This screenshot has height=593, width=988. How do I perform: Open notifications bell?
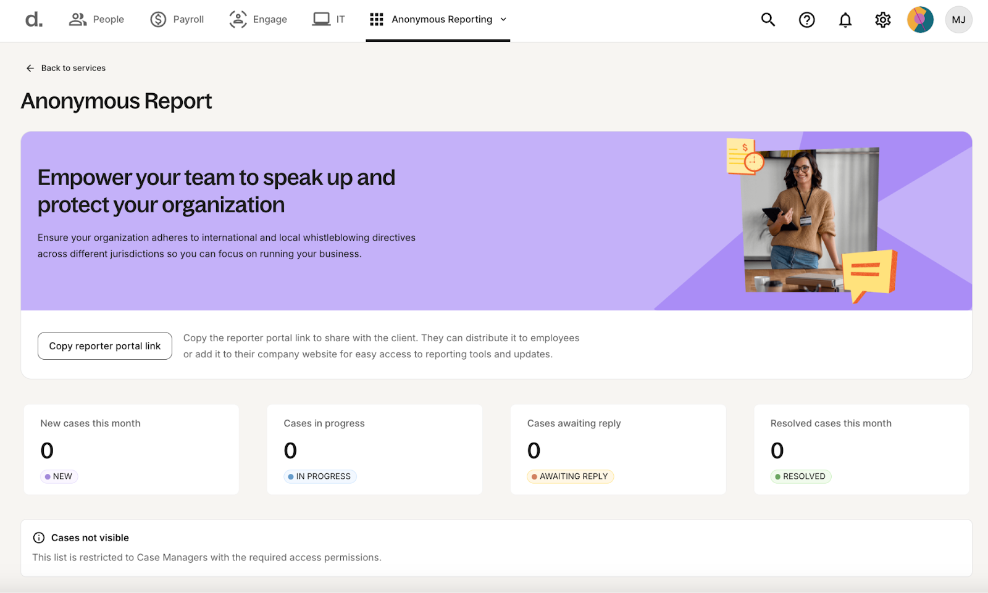click(x=845, y=20)
